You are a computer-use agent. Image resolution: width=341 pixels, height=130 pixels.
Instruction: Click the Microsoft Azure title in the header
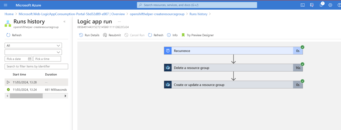28,5
